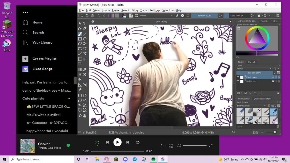Delete the layer with the trash icon
290x163 pixels.
coord(278,93)
